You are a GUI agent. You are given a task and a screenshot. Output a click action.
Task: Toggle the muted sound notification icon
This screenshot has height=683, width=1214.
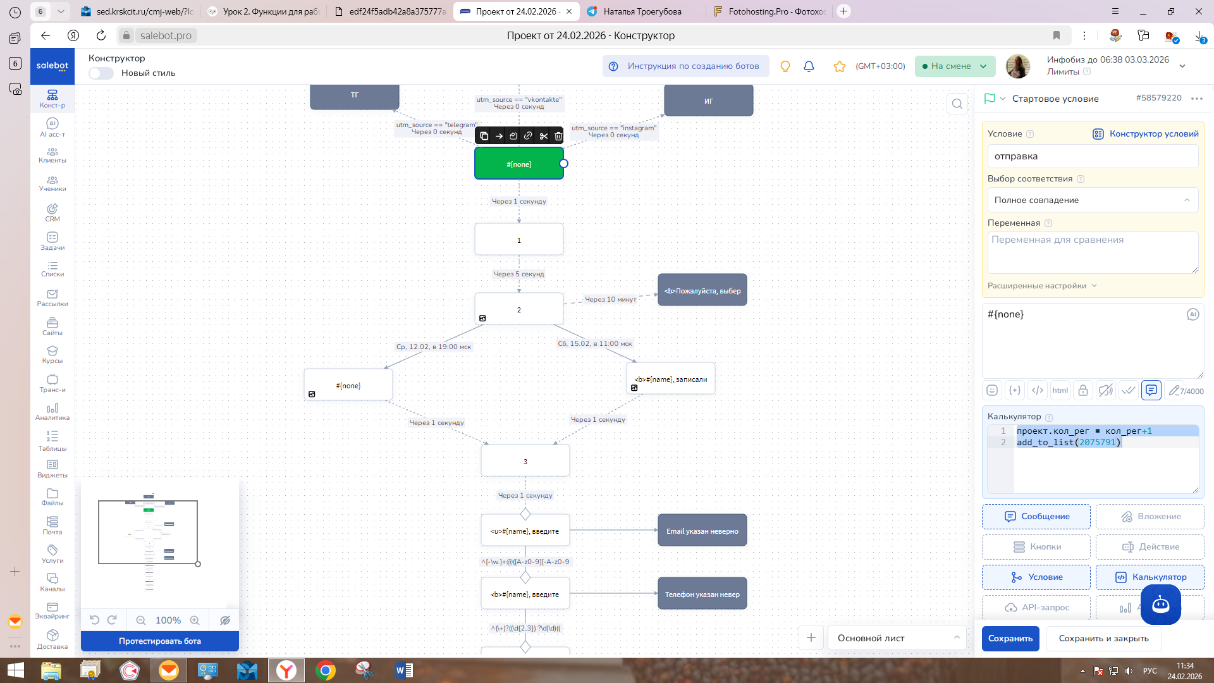click(1105, 390)
